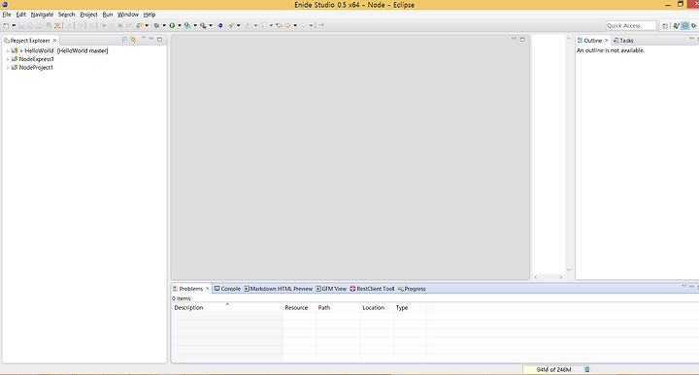Expand the NodeExpress1 project node
Screen dimensions: 699x375
click(x=7, y=59)
